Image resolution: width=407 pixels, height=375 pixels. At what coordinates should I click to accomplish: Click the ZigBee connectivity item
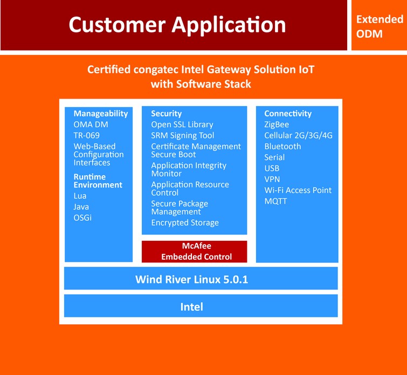pos(277,124)
